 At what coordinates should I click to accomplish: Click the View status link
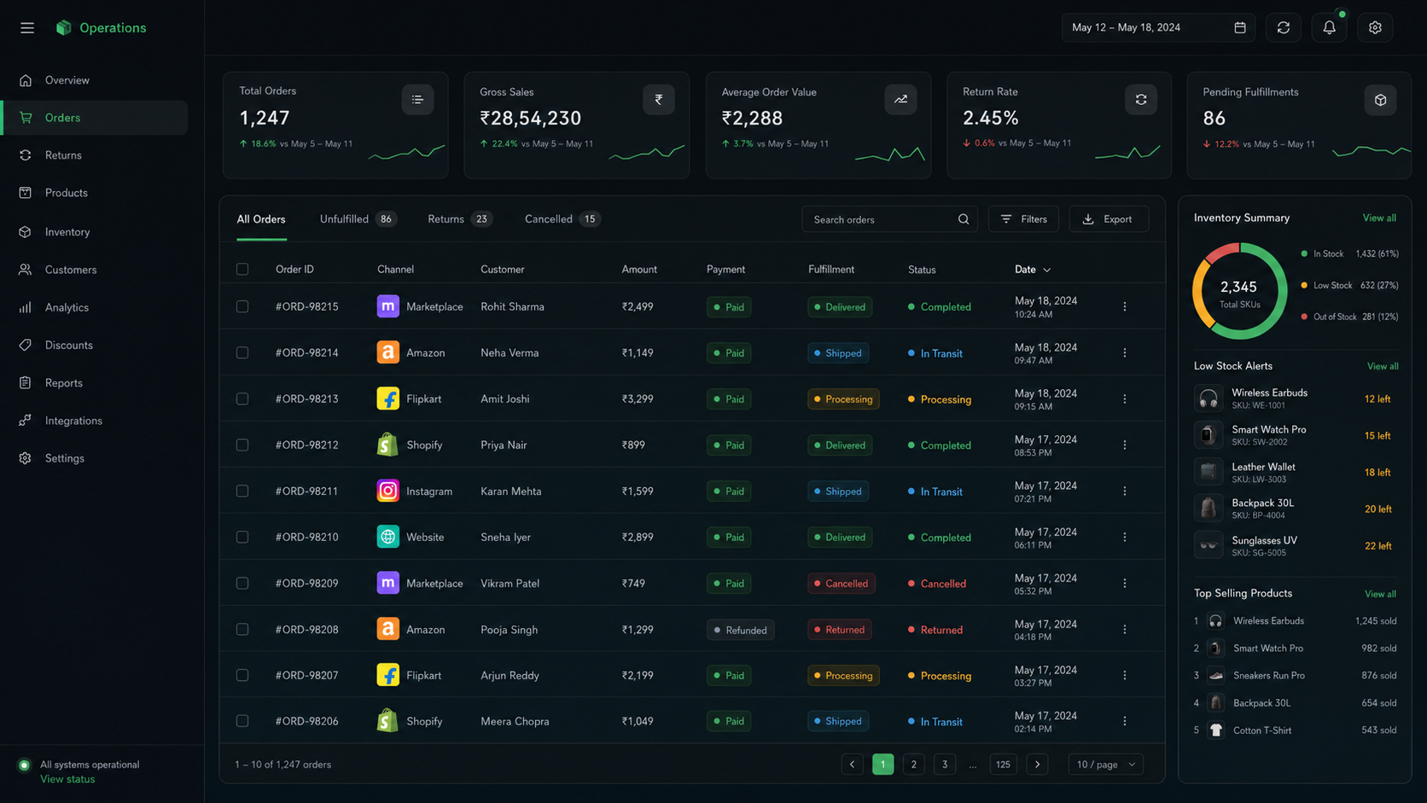(x=67, y=779)
